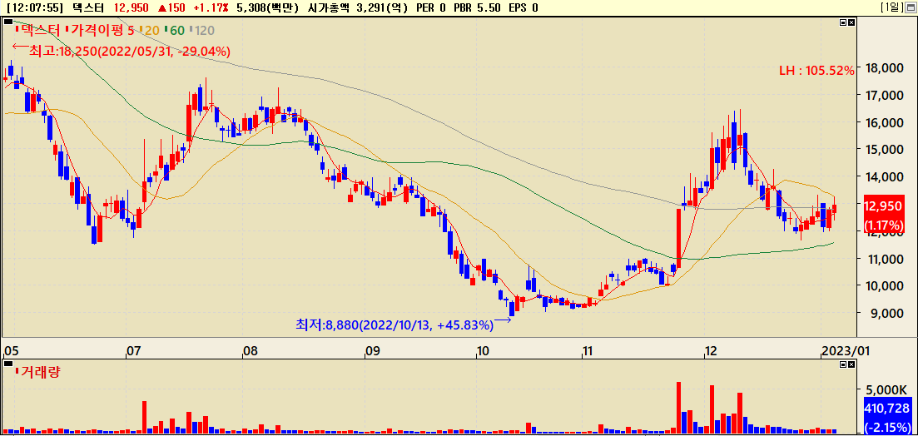Select the 덱스터 price series legend
The image size is (918, 436).
(38, 30)
